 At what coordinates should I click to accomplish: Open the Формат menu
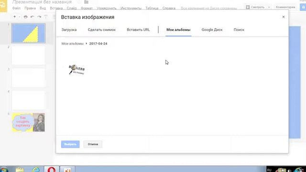[x=87, y=8]
